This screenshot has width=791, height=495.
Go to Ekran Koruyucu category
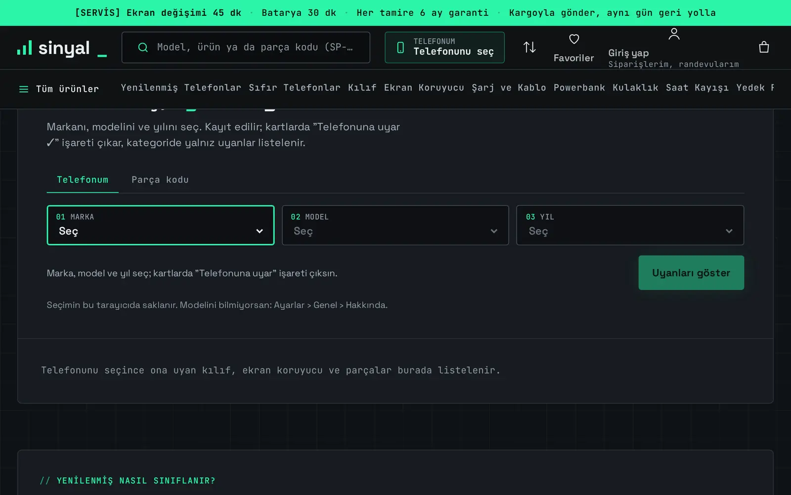point(424,88)
